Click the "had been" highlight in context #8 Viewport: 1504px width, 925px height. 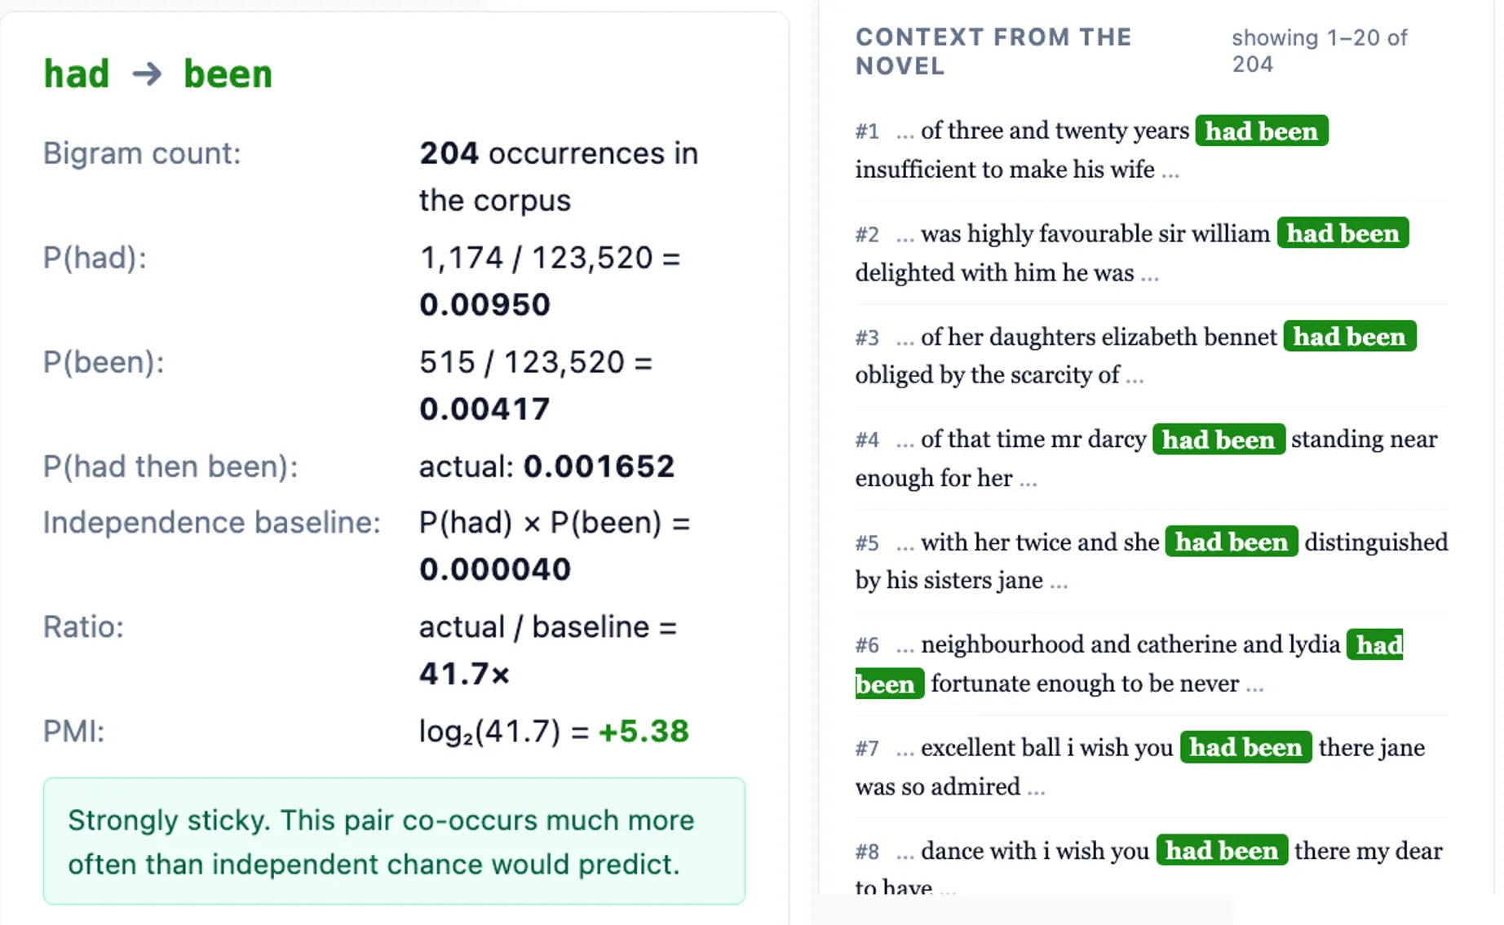pos(1221,851)
